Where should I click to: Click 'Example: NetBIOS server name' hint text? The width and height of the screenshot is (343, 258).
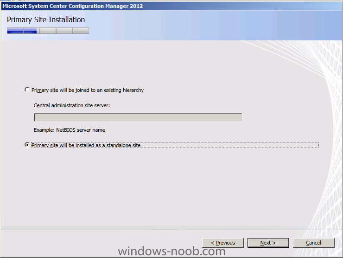coord(70,130)
